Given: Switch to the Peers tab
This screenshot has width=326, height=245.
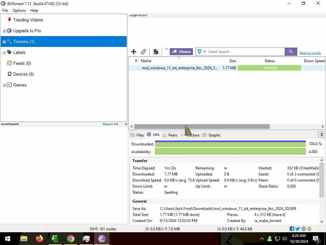Looking at the screenshot, I should [x=170, y=135].
